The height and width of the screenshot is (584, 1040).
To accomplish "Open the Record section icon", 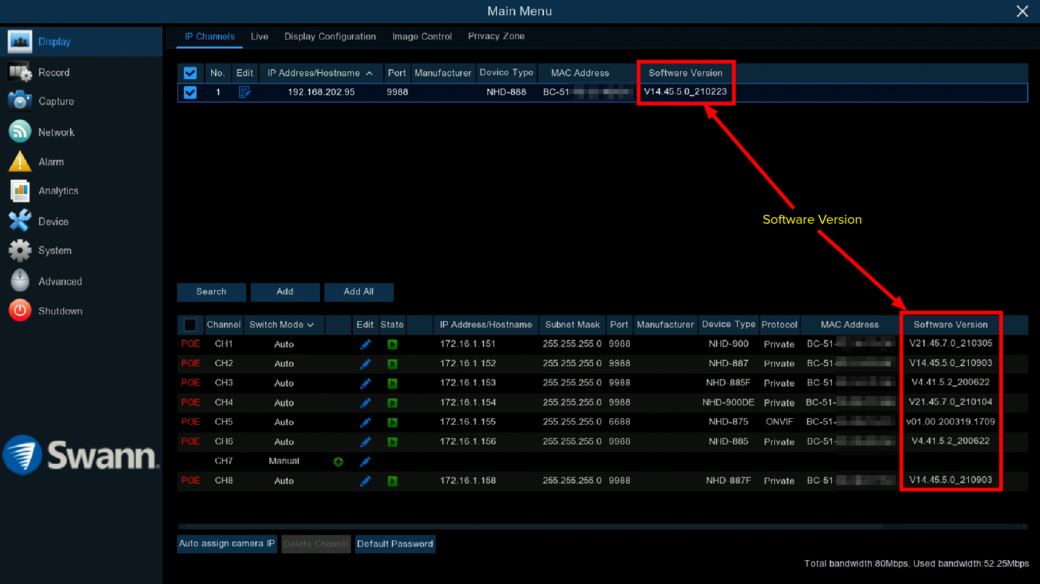I will tap(20, 72).
